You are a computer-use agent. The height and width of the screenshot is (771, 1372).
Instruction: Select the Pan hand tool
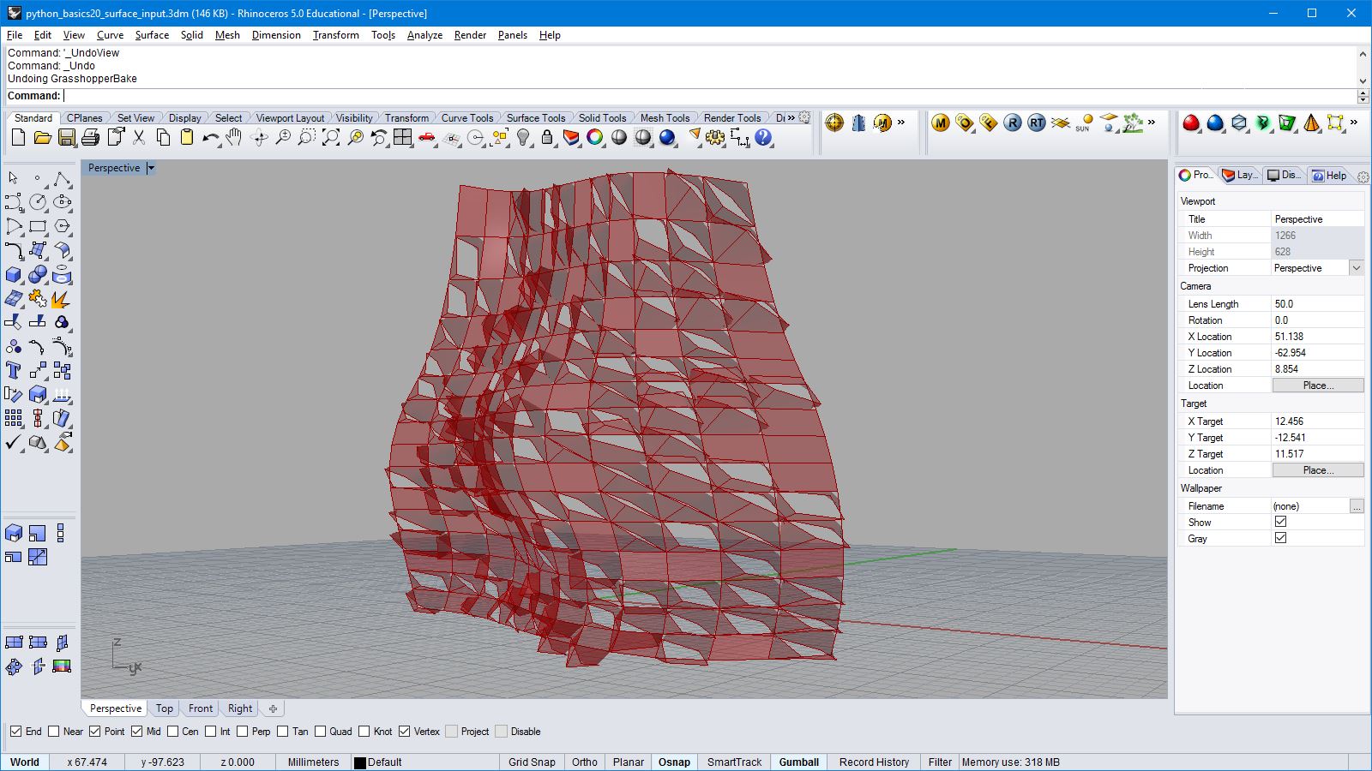click(x=234, y=138)
